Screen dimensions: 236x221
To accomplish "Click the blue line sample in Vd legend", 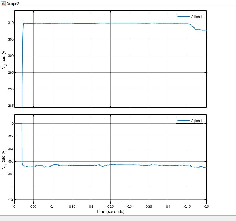I will [x=181, y=17].
